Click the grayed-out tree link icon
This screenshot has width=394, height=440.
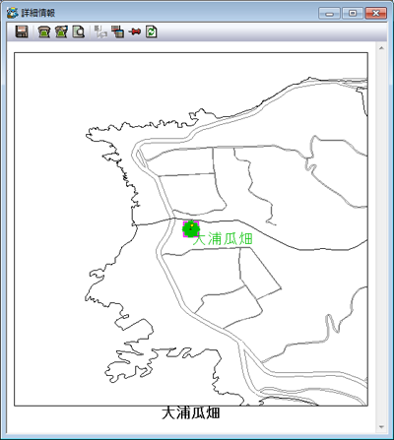pos(100,31)
